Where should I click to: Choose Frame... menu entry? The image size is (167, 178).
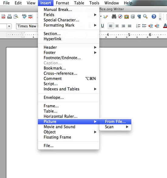[69, 106]
